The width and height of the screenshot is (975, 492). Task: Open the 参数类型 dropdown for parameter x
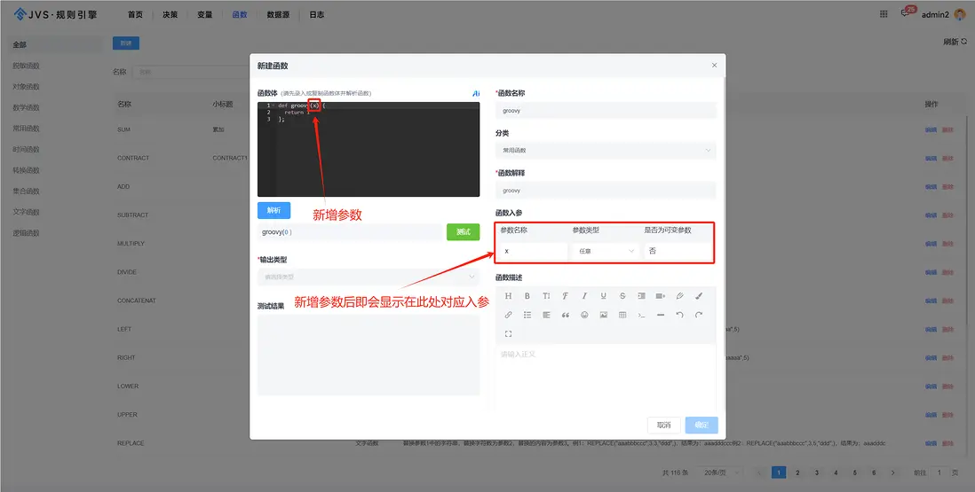pyautogui.click(x=606, y=251)
